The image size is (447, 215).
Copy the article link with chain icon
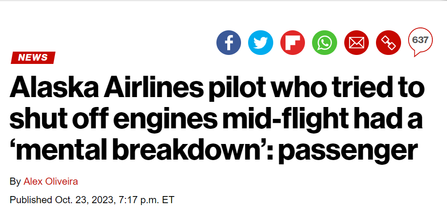pos(389,43)
